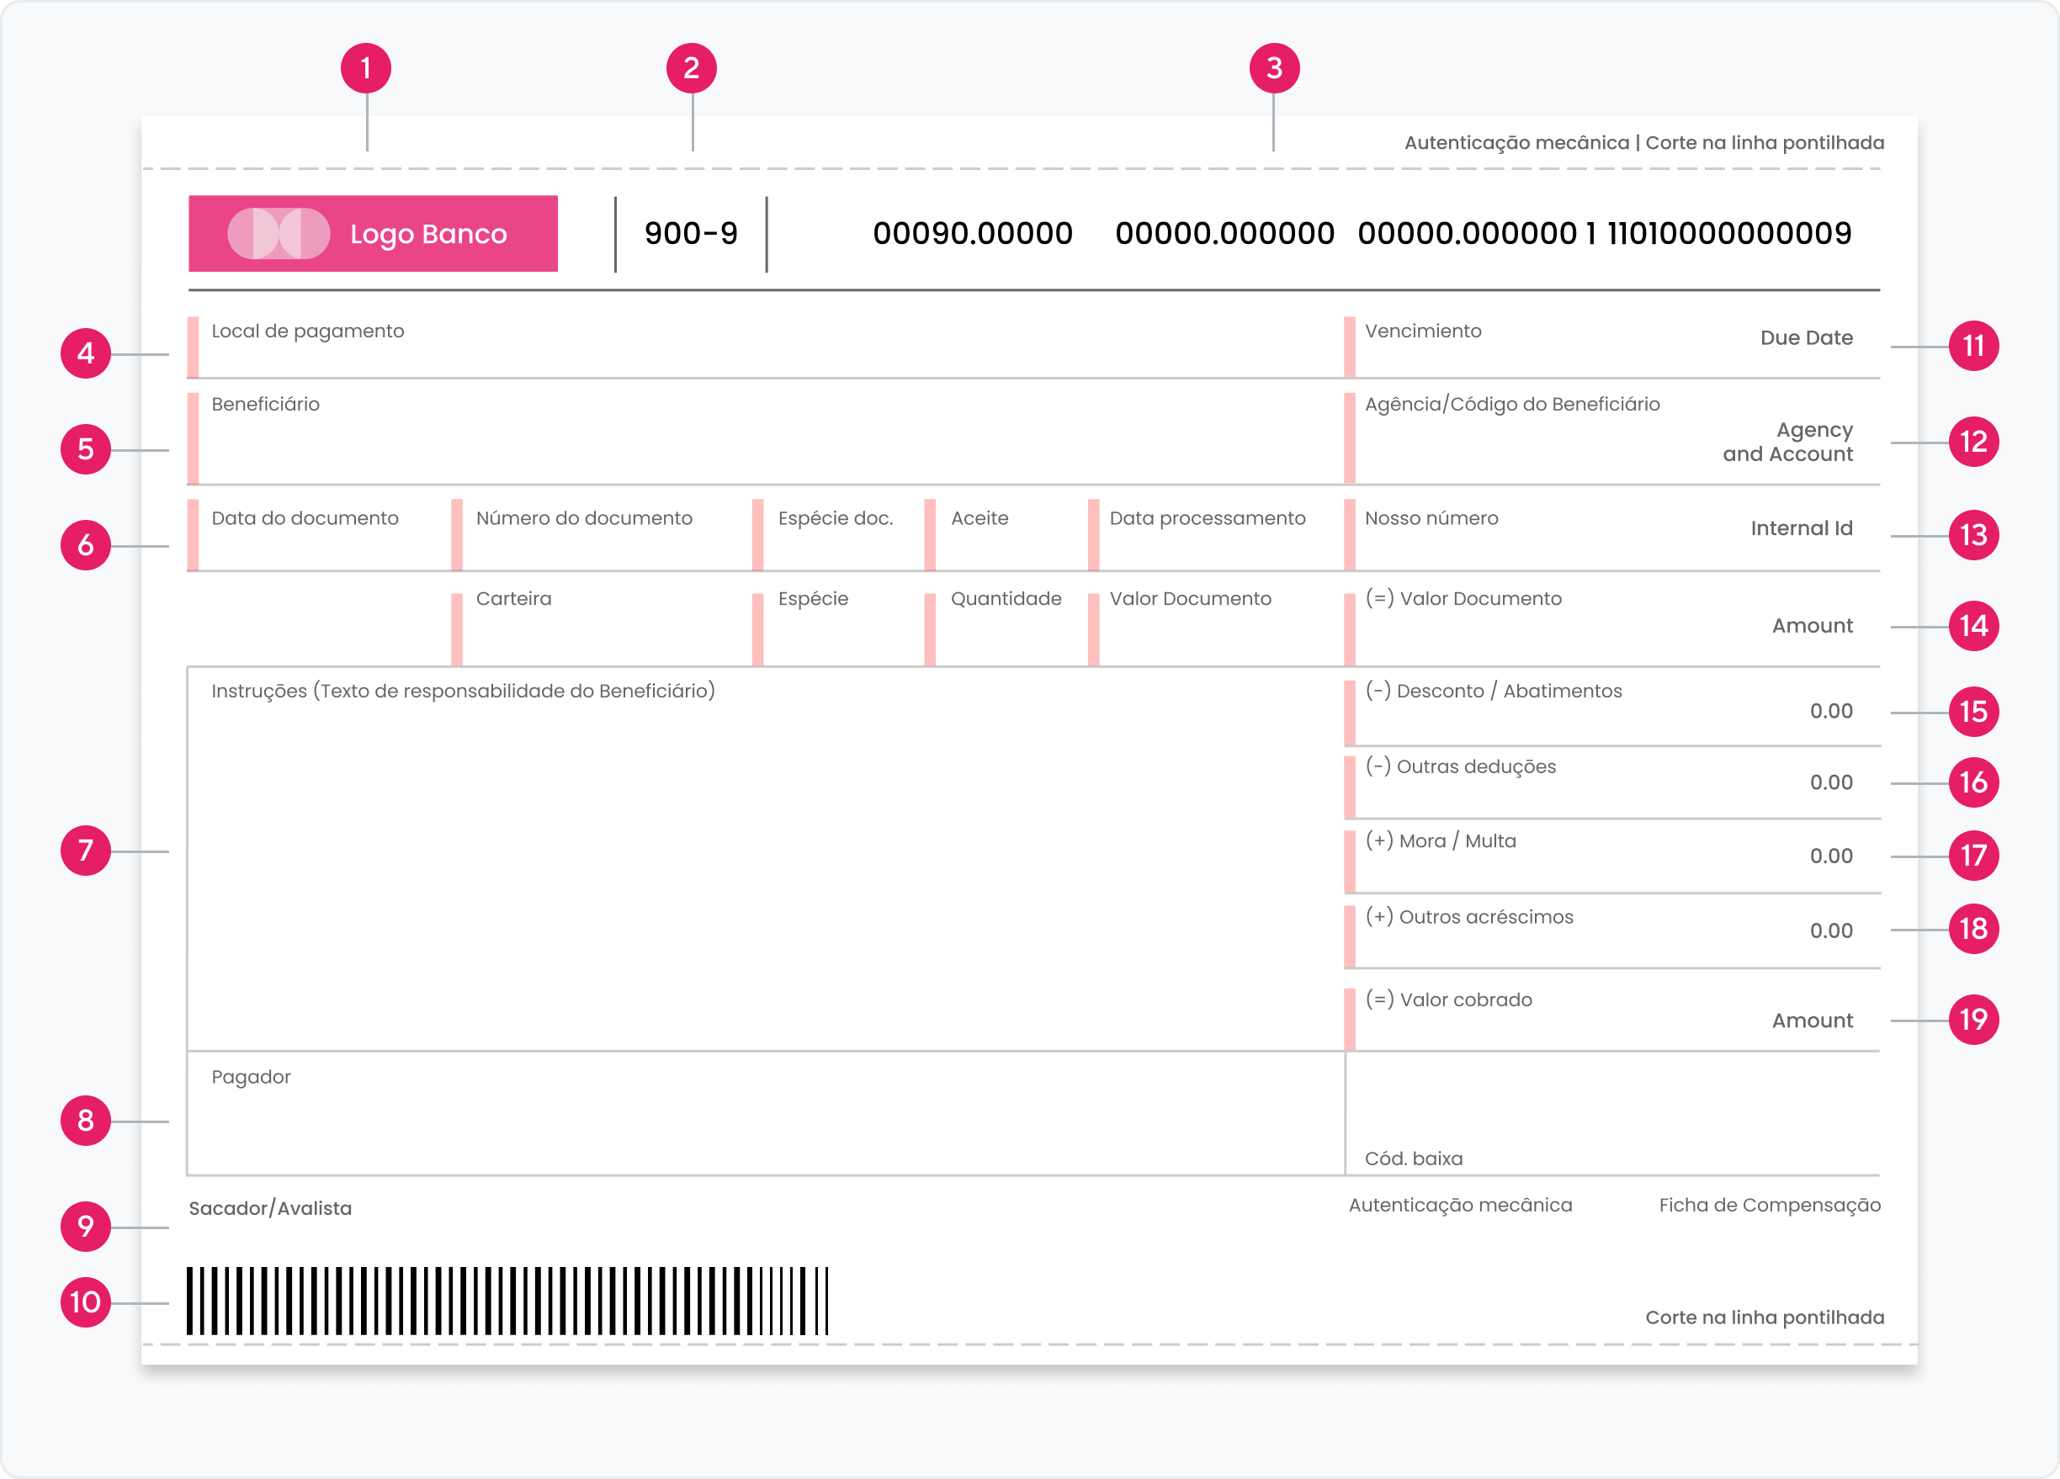Screen dimensions: 2060x1479
Task: Click the Ficha de Compensação label
Action: click(1770, 1205)
